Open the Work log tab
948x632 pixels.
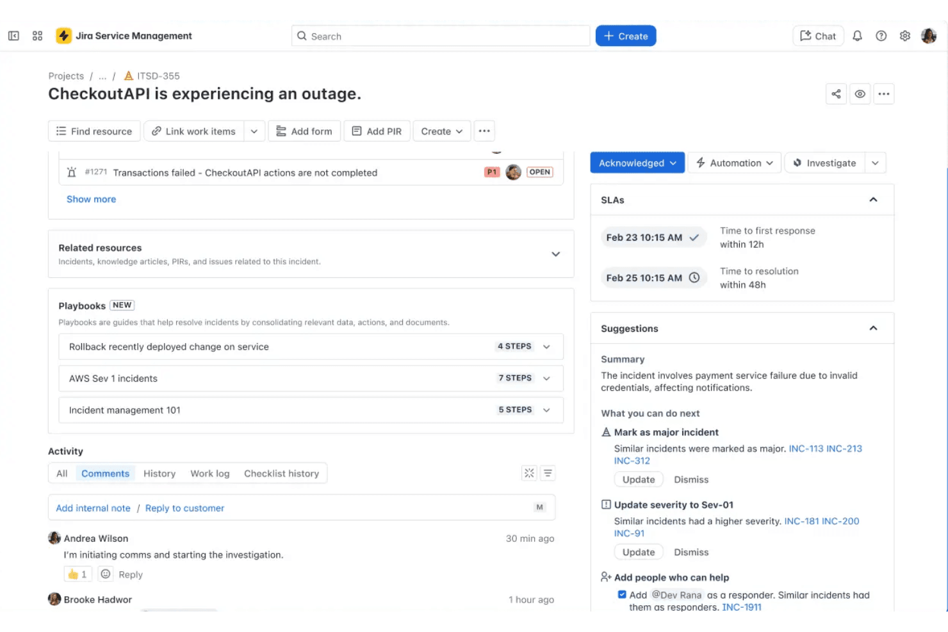click(210, 474)
